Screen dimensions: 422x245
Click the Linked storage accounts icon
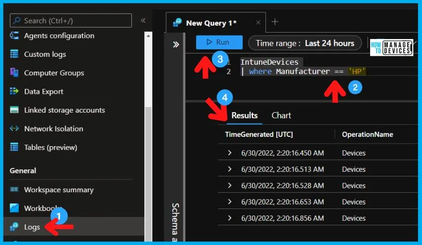pos(14,110)
